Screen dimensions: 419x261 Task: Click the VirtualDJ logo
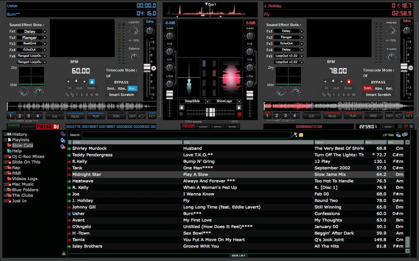click(x=47, y=126)
